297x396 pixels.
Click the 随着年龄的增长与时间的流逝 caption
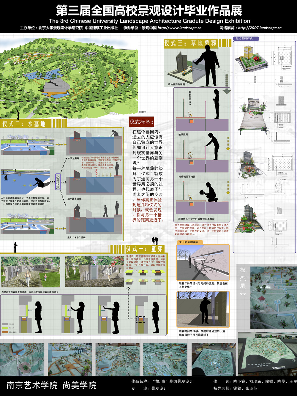(x=203, y=285)
